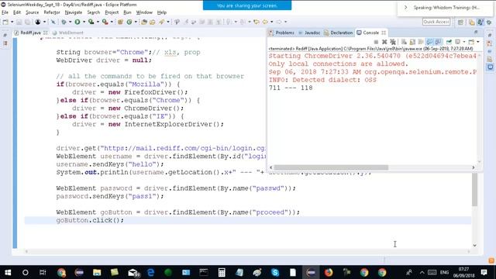
Task: Toggle Show Console on Standard Error change
Action: [438, 42]
